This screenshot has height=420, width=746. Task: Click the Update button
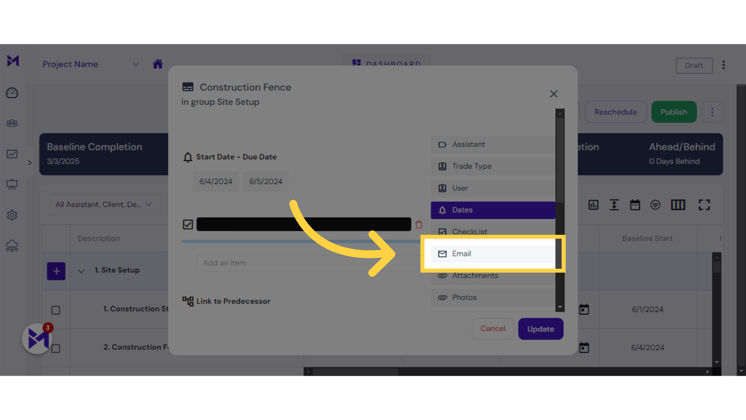pyautogui.click(x=540, y=329)
